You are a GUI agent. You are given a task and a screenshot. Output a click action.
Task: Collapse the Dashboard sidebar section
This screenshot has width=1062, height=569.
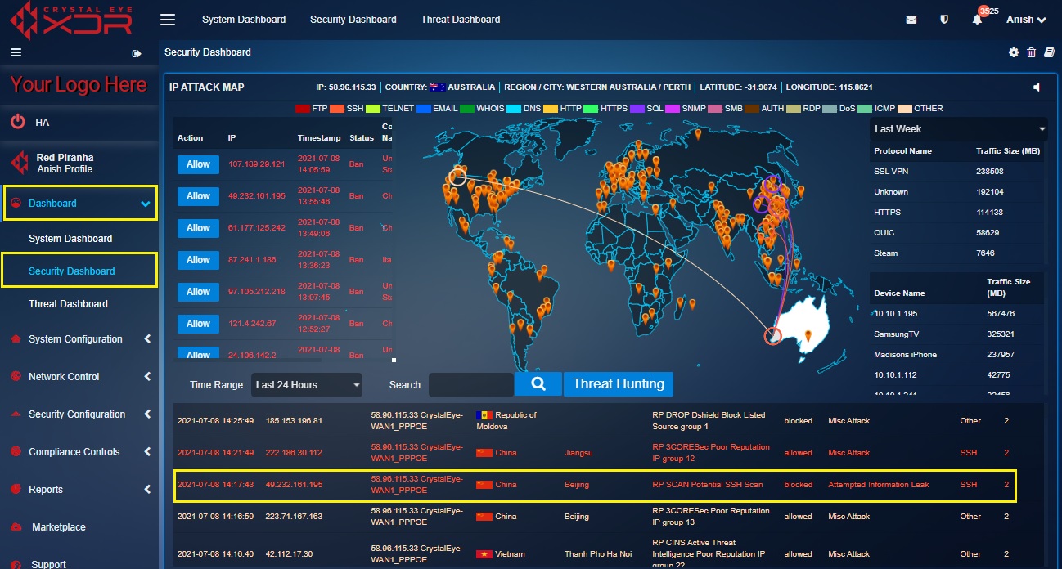click(145, 204)
